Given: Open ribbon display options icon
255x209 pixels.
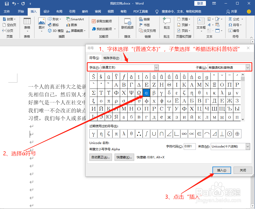Looking at the screenshot, I should pos(214,4).
